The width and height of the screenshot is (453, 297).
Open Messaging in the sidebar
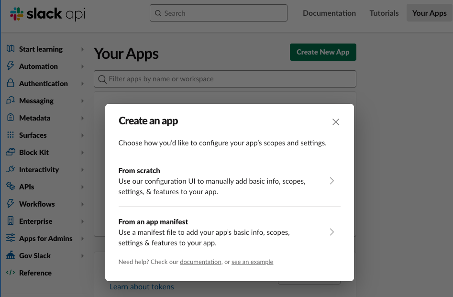(36, 101)
